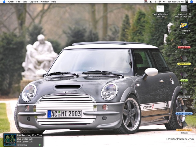Screen dimensions: 196x147
Task: Click the Eject icon in the menu bar
Action: pyautogui.click(x=151, y=2)
